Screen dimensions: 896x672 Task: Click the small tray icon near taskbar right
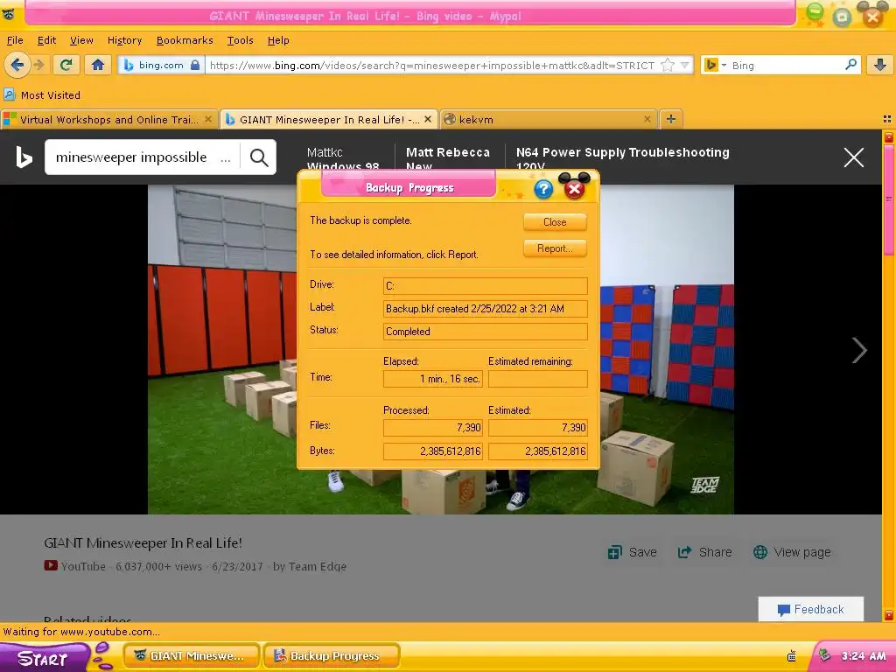coord(791,656)
